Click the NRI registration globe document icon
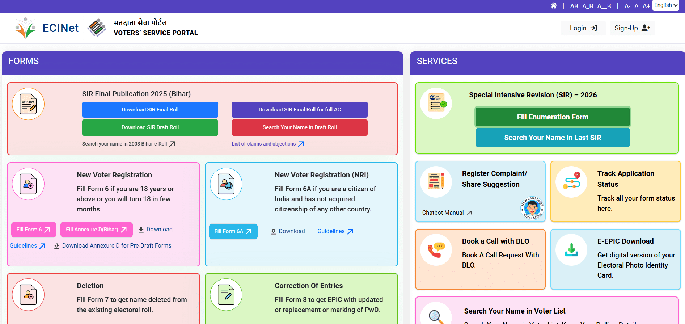 point(226,184)
